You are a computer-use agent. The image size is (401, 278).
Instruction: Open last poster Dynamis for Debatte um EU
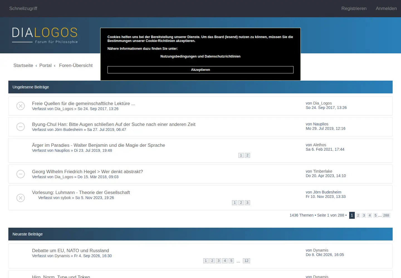(x=321, y=250)
